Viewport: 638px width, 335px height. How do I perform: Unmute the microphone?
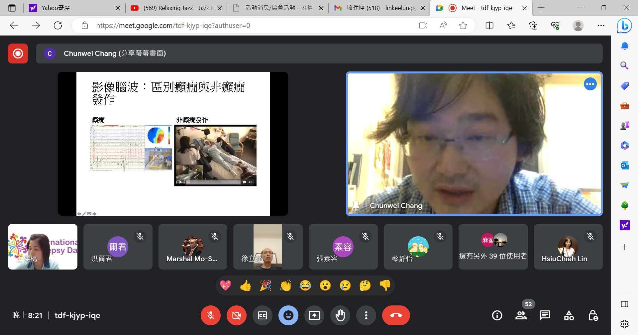coord(211,315)
